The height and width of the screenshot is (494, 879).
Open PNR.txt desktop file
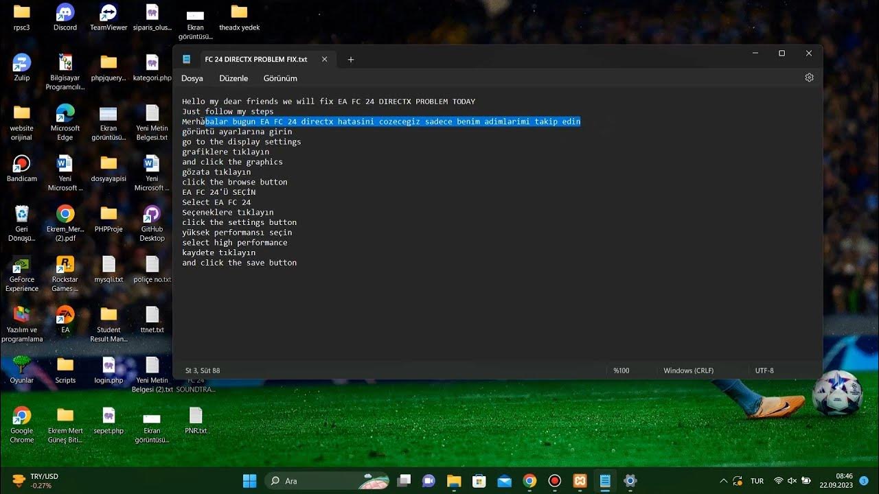click(x=196, y=420)
